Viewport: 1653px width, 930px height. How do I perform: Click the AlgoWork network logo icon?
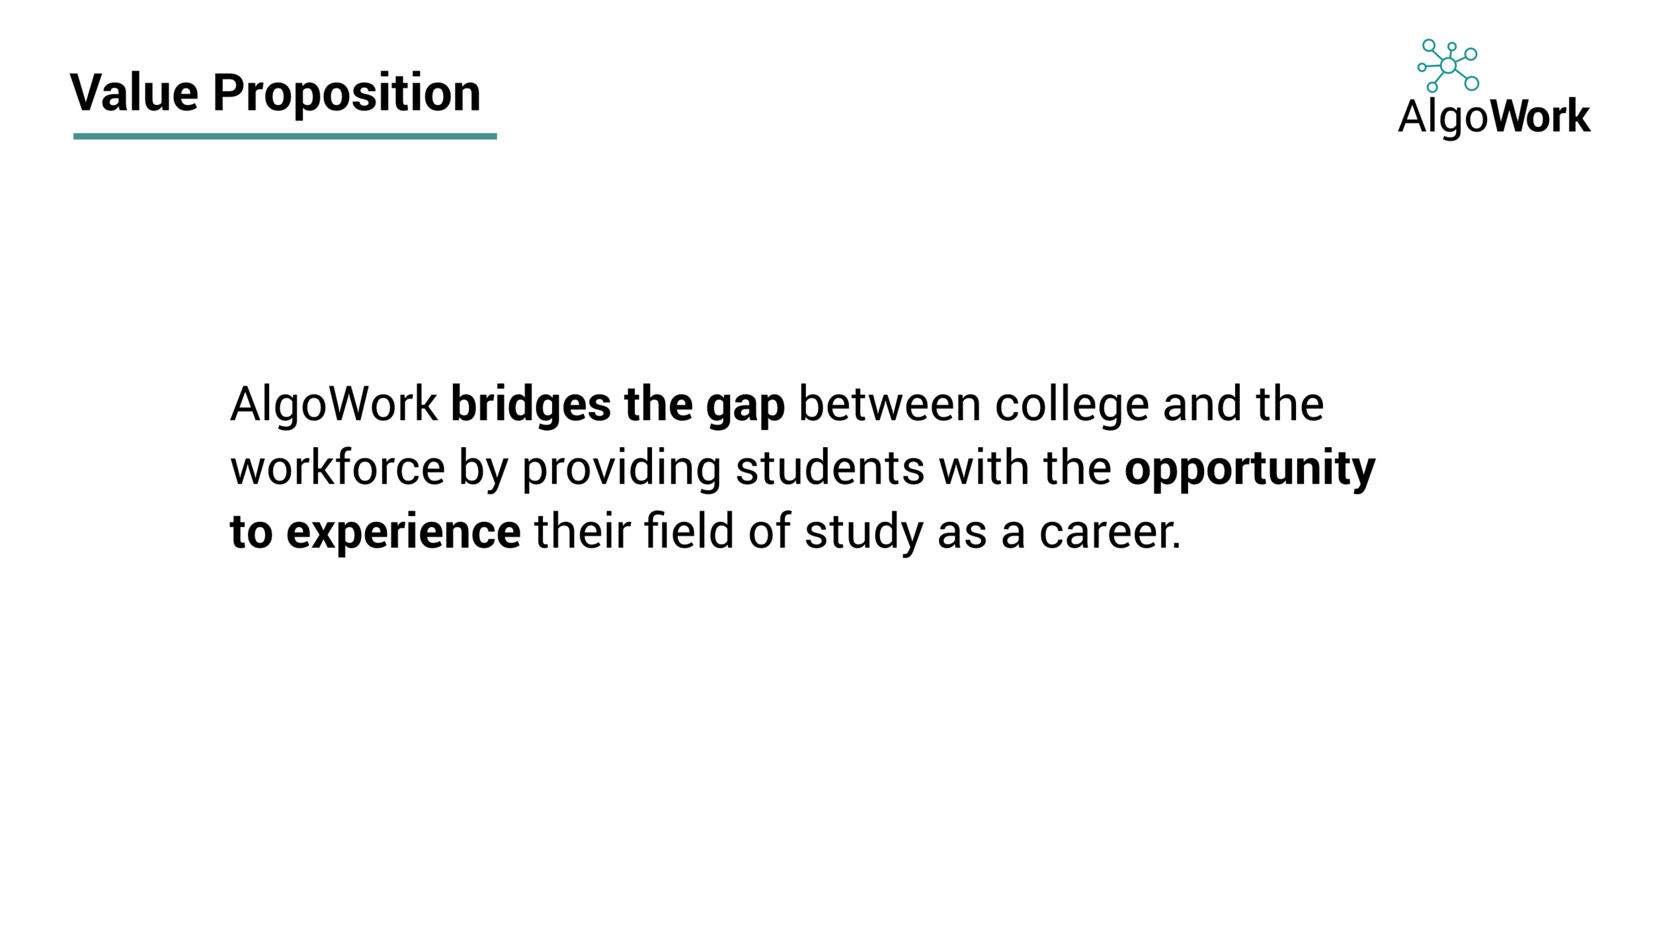[1448, 65]
